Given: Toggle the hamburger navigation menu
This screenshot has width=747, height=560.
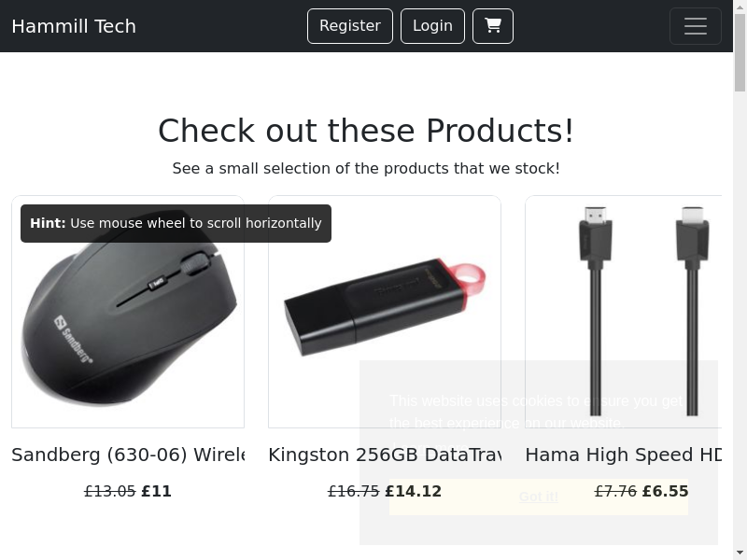Looking at the screenshot, I should (695, 26).
